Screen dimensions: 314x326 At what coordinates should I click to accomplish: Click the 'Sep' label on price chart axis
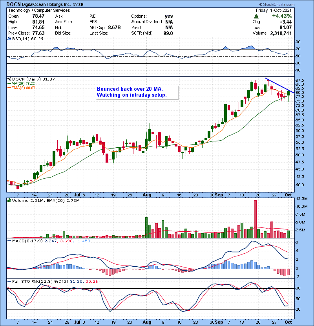coord(219,195)
